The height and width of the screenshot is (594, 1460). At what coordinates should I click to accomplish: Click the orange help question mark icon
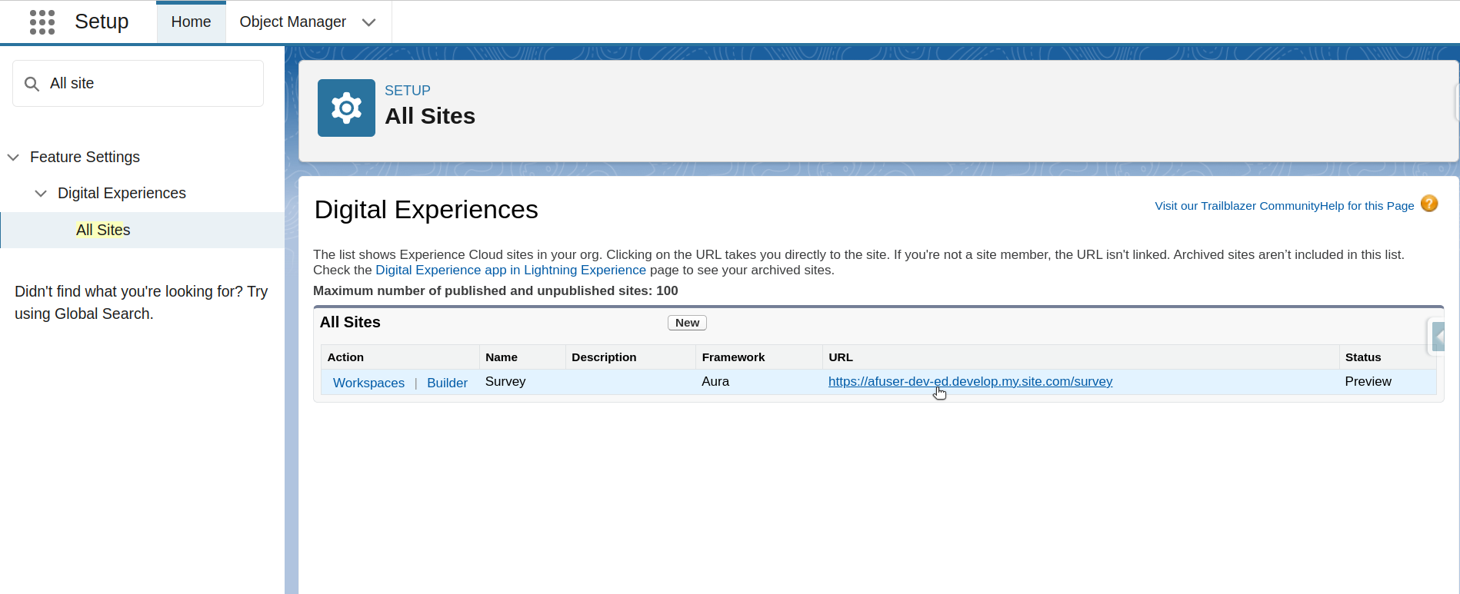[x=1428, y=204]
